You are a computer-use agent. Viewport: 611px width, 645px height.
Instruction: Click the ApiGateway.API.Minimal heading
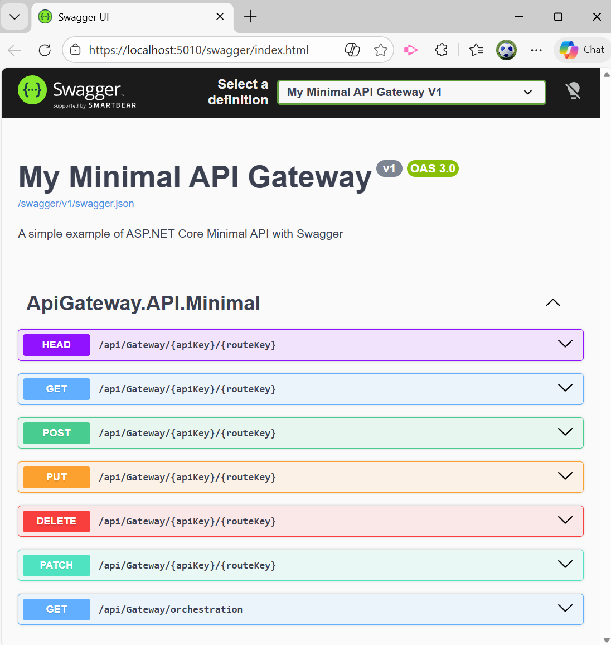[x=143, y=303]
